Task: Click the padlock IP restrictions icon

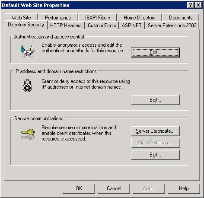Action: pyautogui.click(x=27, y=86)
